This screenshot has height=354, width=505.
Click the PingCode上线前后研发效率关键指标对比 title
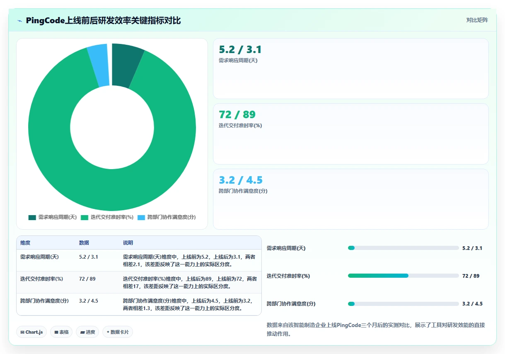click(103, 20)
